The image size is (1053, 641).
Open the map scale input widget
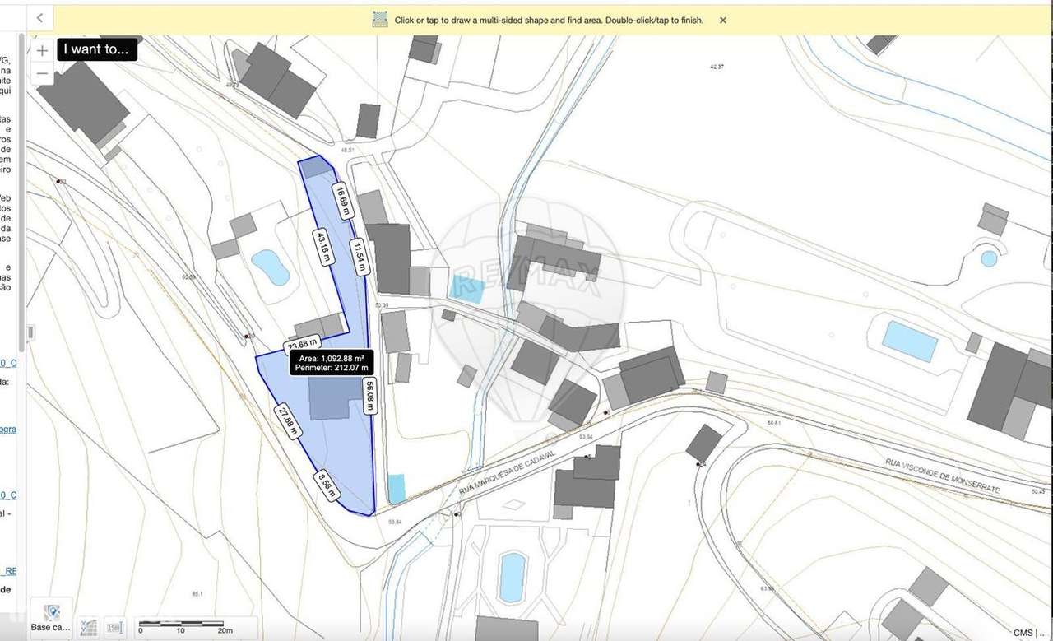(x=114, y=628)
